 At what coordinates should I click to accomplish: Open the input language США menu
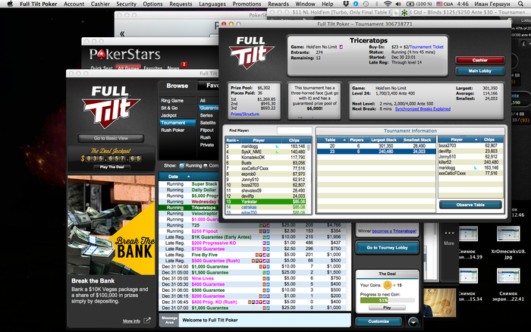tap(445, 4)
